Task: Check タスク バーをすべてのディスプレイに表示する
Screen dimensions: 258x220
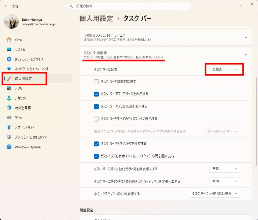Action: [96, 119]
